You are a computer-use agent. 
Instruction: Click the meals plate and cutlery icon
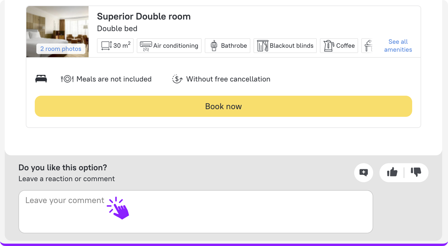[x=67, y=79]
